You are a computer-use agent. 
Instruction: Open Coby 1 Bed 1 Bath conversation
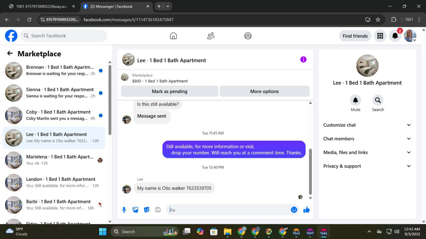[54, 115]
